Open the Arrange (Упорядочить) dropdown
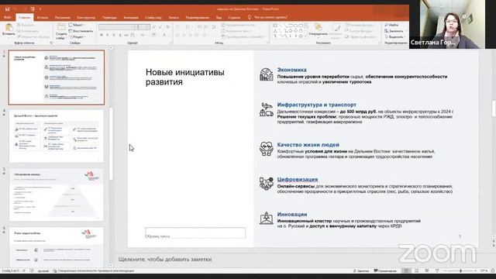Screen dimensions: 496x279 [318, 29]
